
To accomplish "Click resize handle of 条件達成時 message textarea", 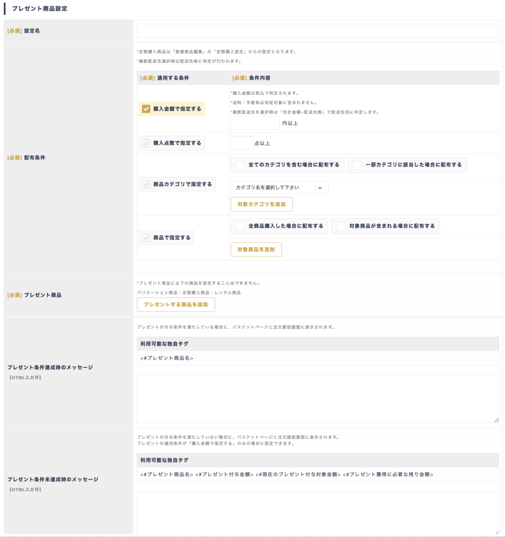I will point(496,420).
